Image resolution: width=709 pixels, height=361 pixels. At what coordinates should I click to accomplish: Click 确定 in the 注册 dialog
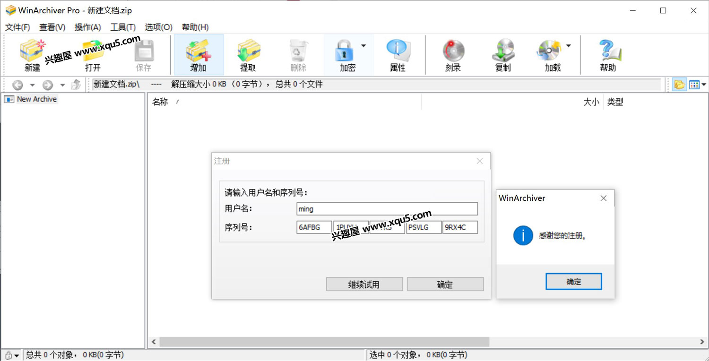pos(445,284)
